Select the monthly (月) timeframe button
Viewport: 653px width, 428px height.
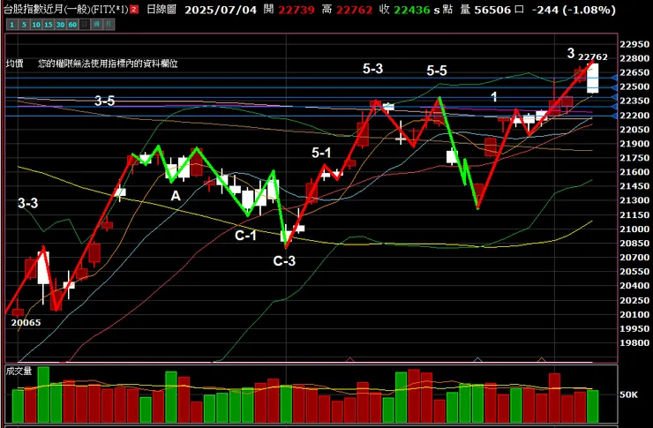tap(109, 25)
